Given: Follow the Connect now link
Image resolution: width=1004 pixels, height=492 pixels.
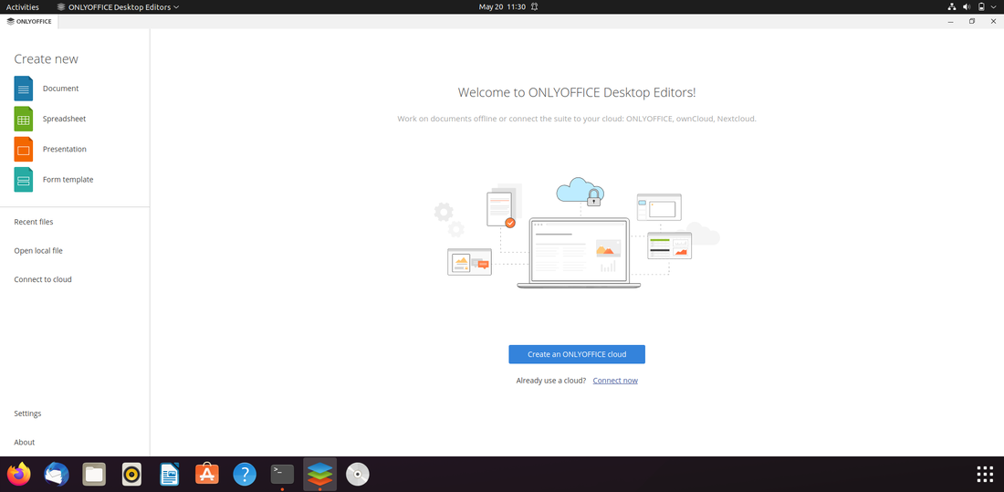Looking at the screenshot, I should tap(615, 381).
